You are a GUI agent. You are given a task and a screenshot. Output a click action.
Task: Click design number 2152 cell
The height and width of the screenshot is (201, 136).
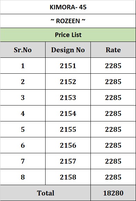[68, 82]
